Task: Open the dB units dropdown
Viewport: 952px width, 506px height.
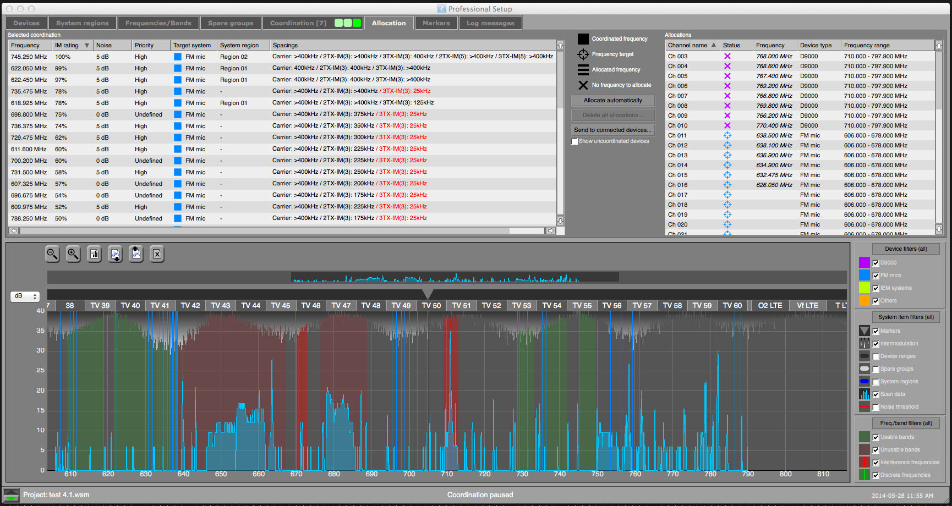Action: (25, 296)
